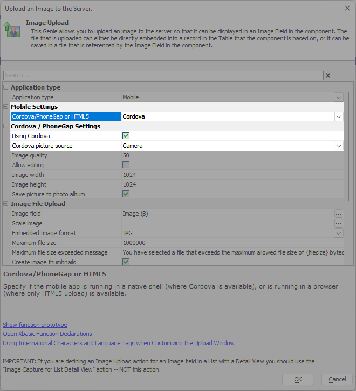This screenshot has height=391, width=356.
Task: Click the Show function prototype link
Action: click(35, 325)
